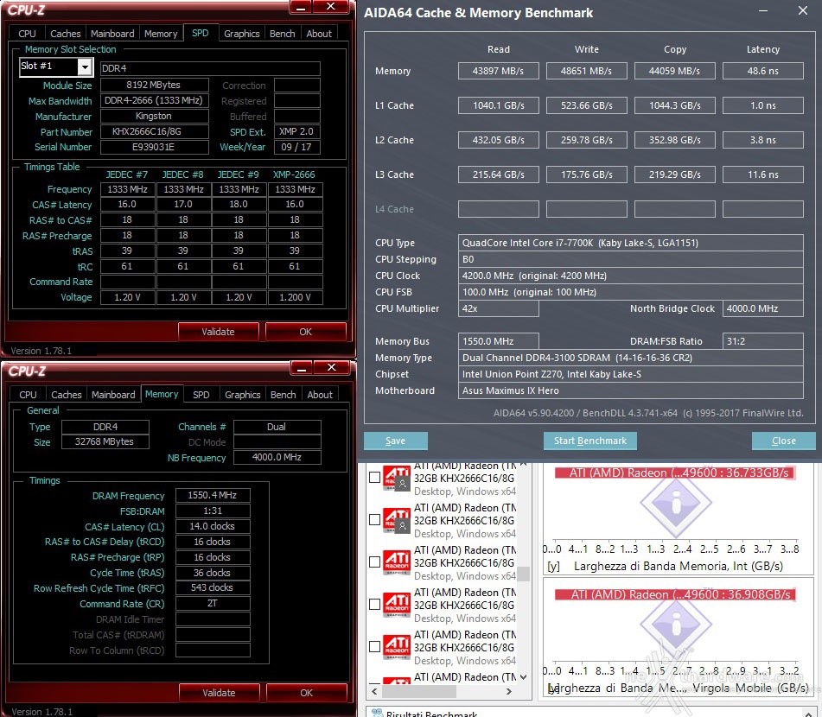Click the Week/Year value 09 / 17
The width and height of the screenshot is (822, 717).
tap(296, 147)
